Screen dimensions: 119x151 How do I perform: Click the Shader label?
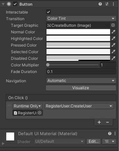tap(24, 142)
